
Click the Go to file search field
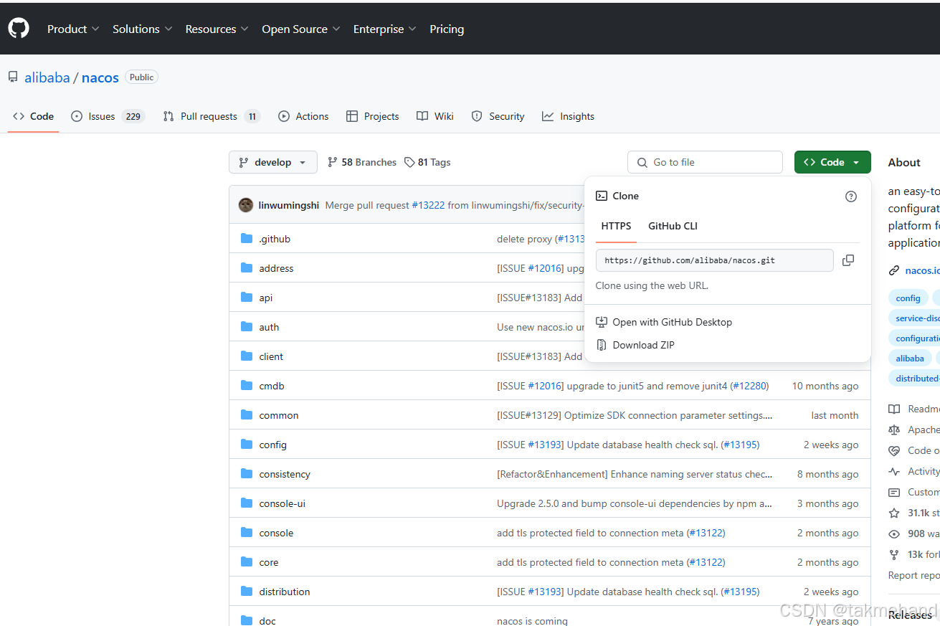[705, 162]
